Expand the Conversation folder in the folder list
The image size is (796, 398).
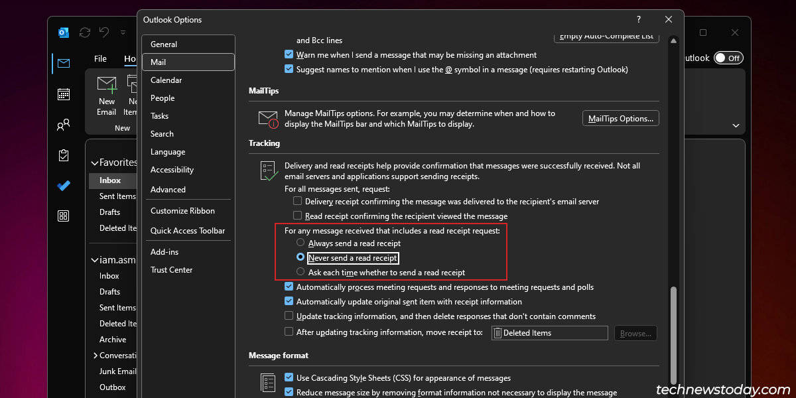point(95,356)
